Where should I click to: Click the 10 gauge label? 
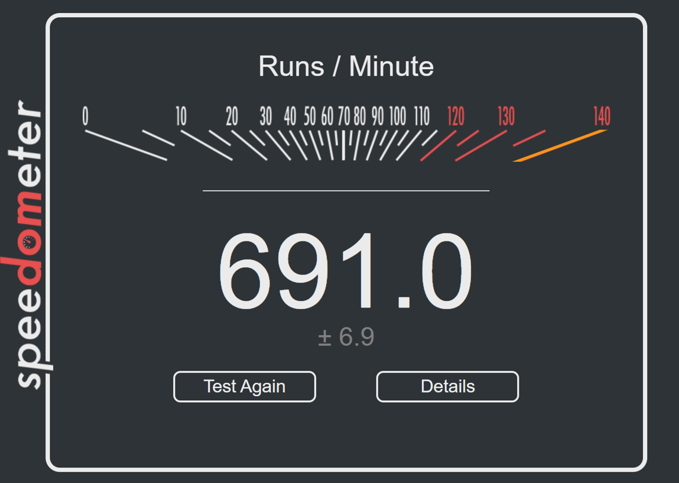pyautogui.click(x=181, y=116)
